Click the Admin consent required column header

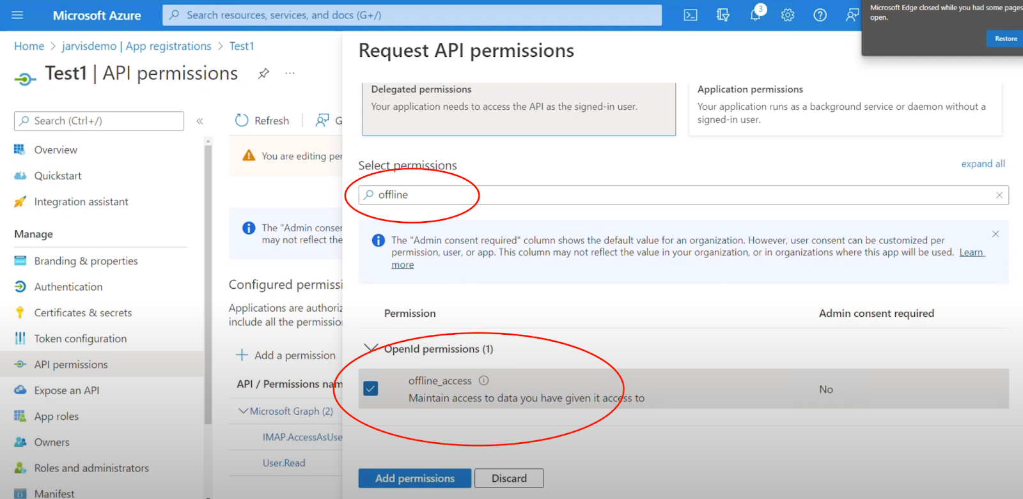[877, 313]
